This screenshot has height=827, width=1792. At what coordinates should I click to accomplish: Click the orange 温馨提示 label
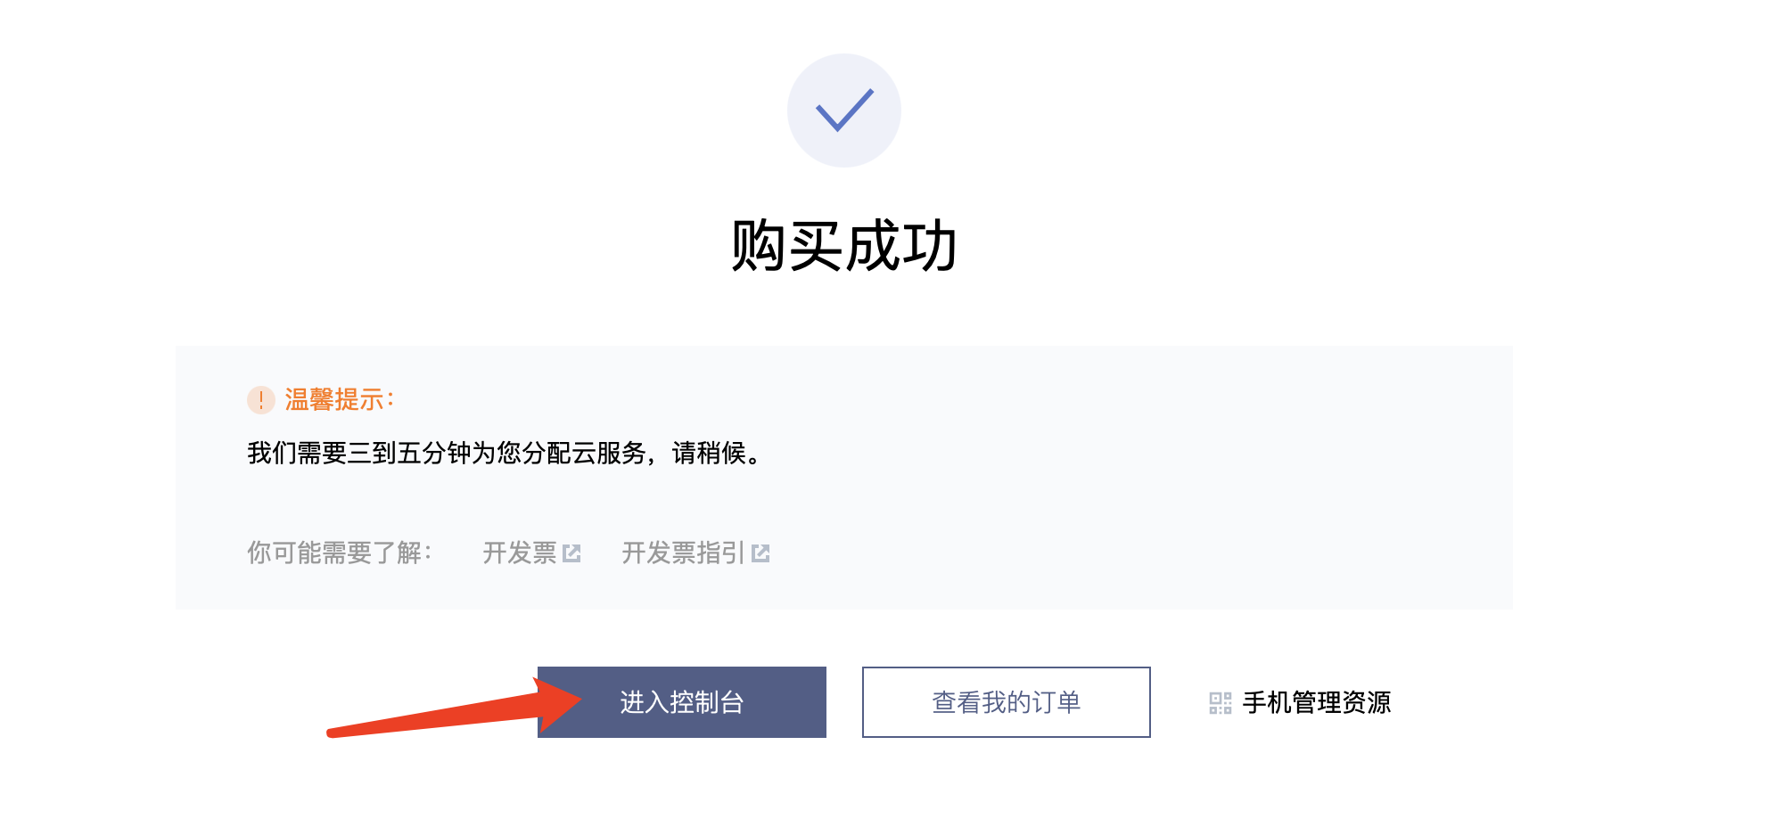pos(340,400)
